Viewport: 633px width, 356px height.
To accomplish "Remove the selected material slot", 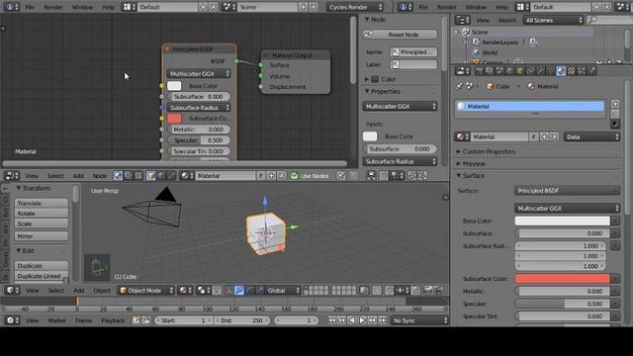I will click(615, 114).
